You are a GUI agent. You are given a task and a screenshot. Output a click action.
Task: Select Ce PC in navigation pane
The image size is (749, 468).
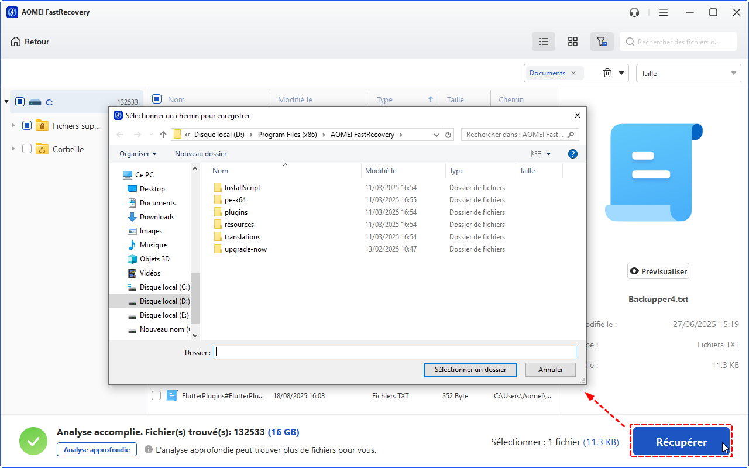(x=138, y=175)
